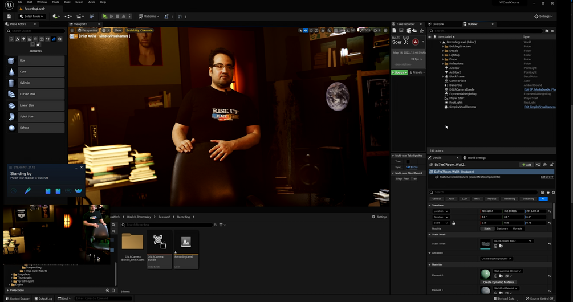Open the 24 fps frame rate dropdown
The image size is (573, 302).
point(417,59)
